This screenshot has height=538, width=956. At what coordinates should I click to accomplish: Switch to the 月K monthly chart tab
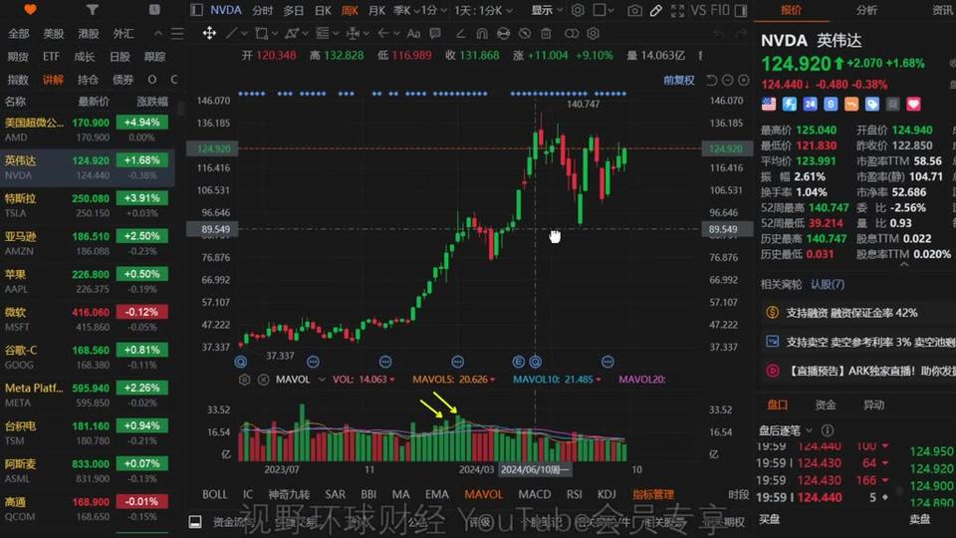pyautogui.click(x=377, y=10)
